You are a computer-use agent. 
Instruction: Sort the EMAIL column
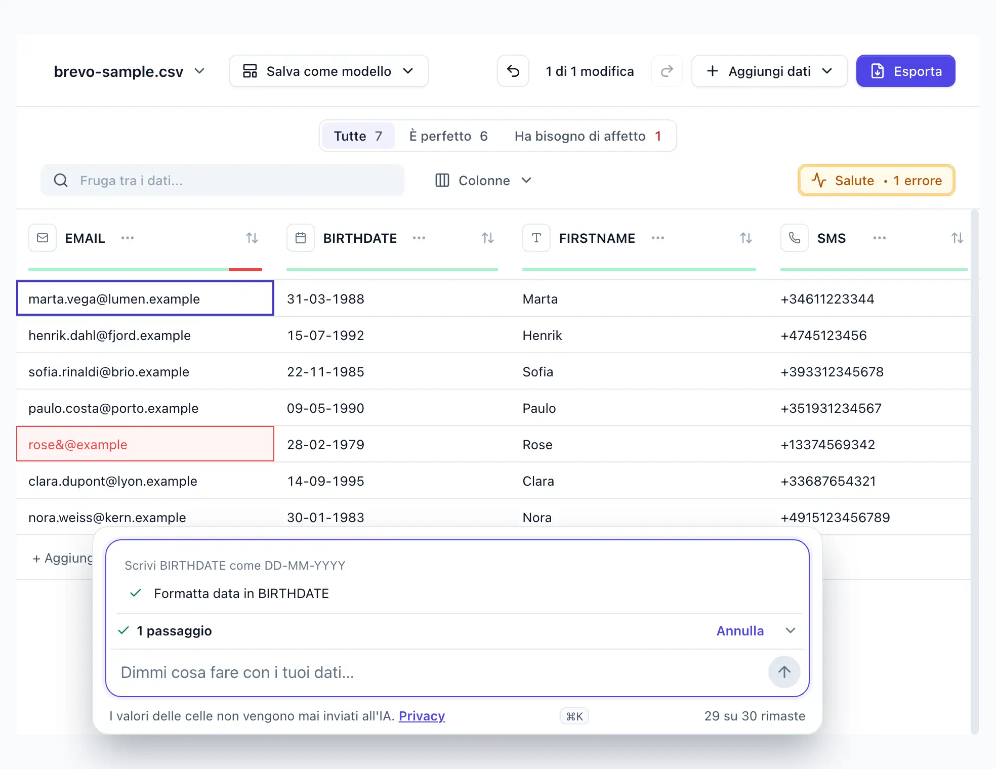[x=252, y=238]
